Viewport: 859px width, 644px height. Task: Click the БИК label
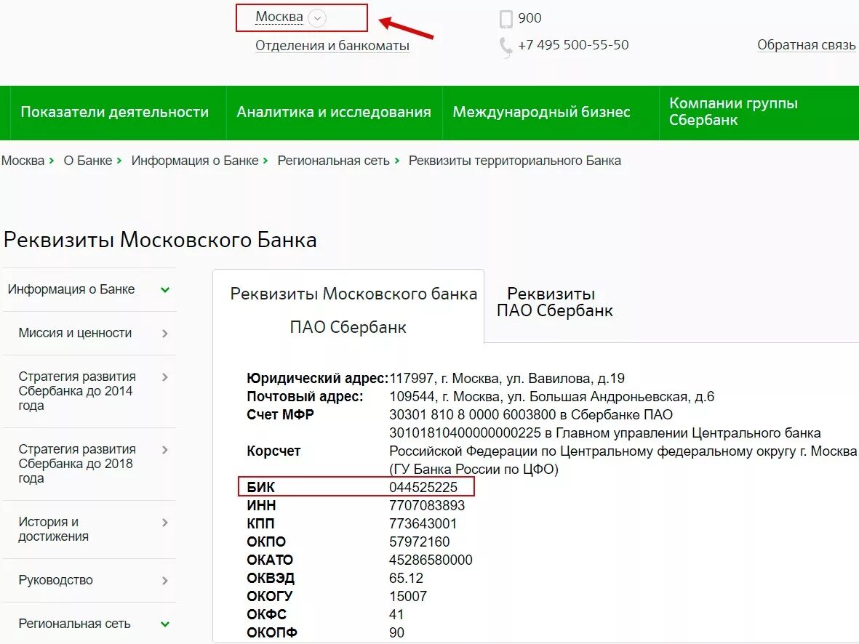[261, 488]
